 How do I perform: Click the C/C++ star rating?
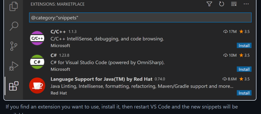[x=244, y=32]
